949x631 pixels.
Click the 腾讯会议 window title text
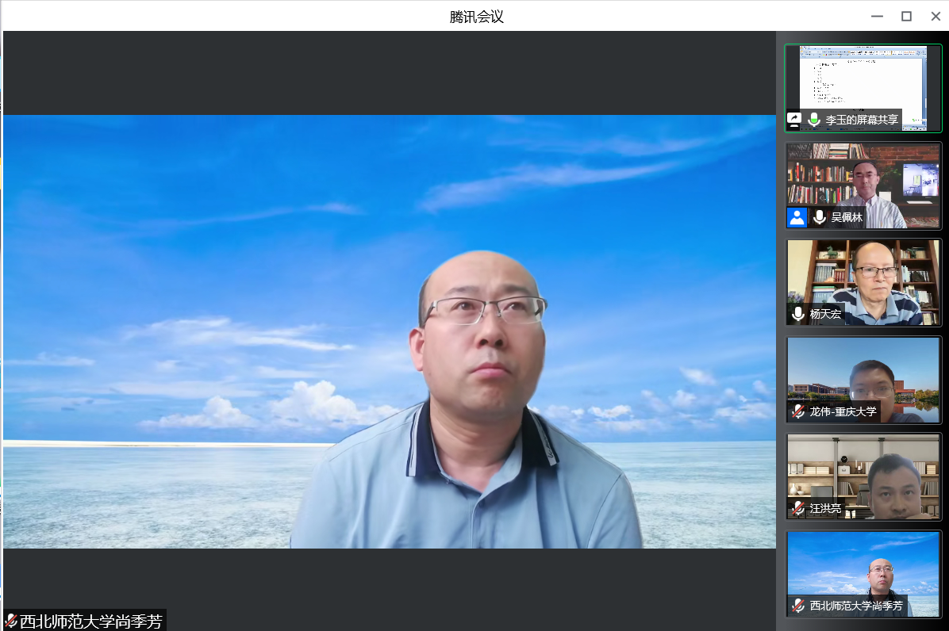(x=476, y=16)
